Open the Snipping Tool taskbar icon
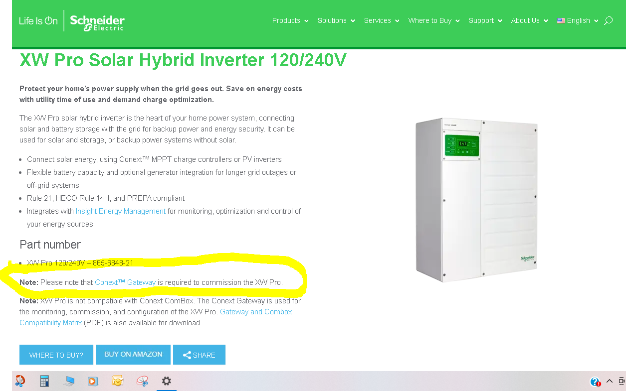626x391 pixels. 20,381
